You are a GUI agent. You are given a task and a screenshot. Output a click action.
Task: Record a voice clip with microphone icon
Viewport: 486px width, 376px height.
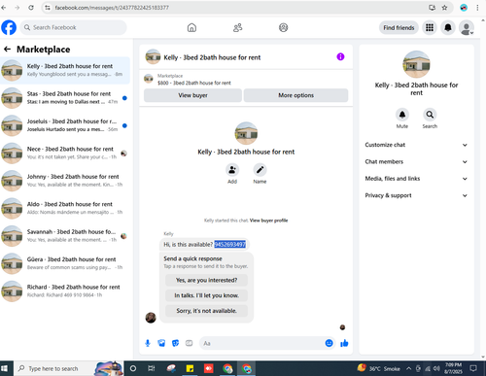(x=148, y=343)
